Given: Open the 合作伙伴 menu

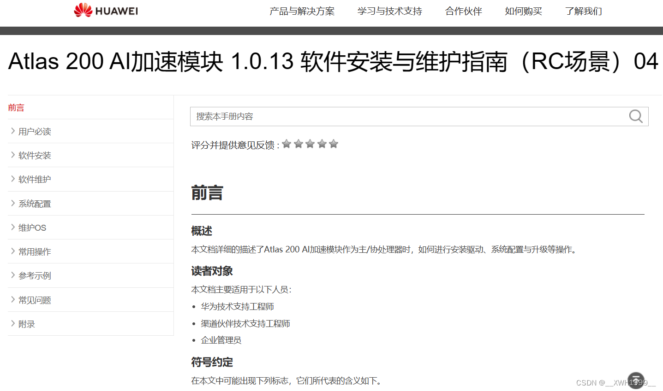Looking at the screenshot, I should click(x=464, y=11).
